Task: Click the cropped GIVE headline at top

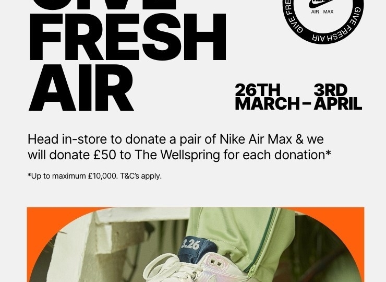Action: pos(103,5)
